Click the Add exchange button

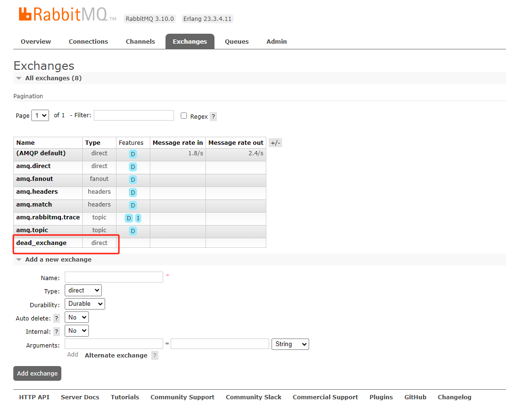[37, 373]
